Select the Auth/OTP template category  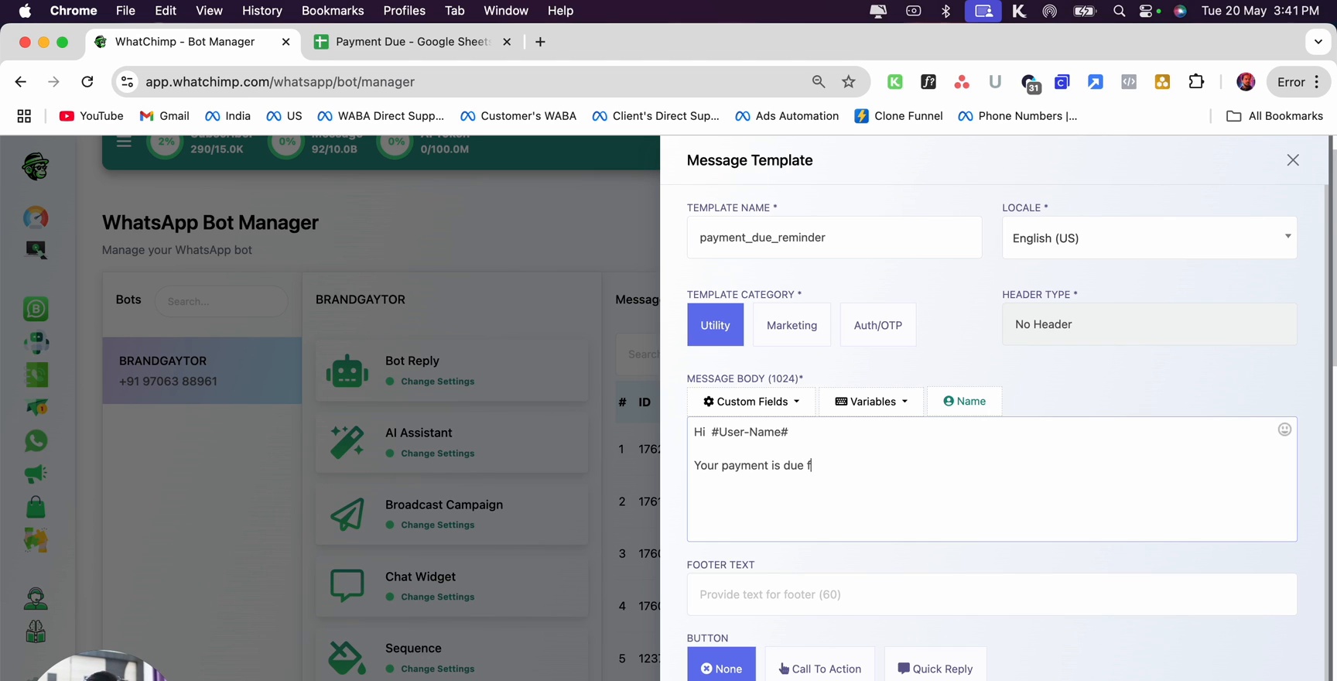[877, 325]
